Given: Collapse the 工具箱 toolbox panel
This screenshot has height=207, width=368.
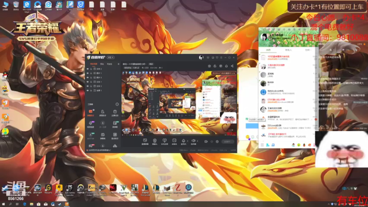Looking at the screenshot, I should coord(117,104).
